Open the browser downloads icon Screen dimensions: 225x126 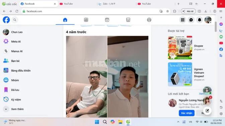point(206,11)
